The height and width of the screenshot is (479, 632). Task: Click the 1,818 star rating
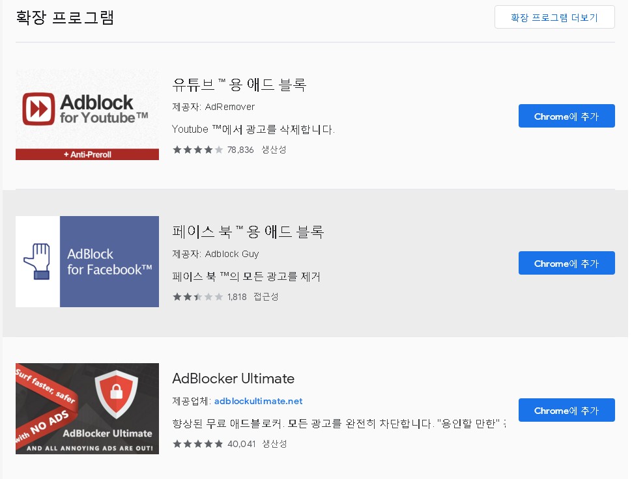(x=197, y=297)
